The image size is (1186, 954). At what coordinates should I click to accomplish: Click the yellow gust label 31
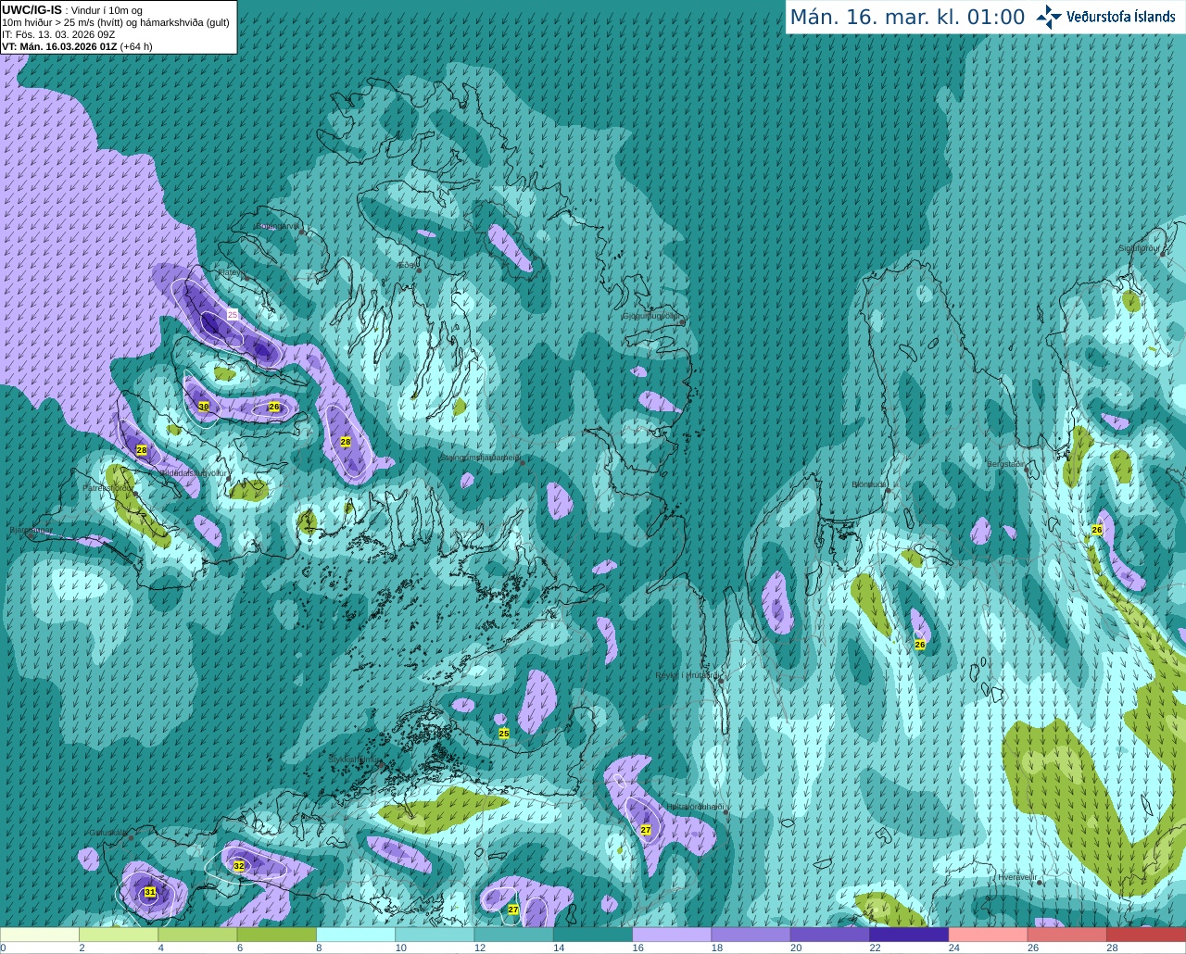tap(150, 892)
